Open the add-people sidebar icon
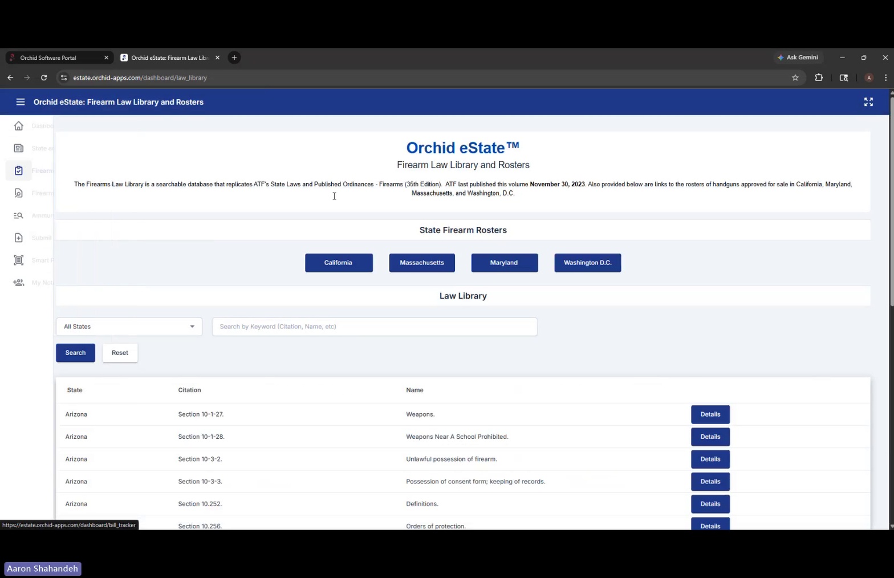 click(x=18, y=283)
